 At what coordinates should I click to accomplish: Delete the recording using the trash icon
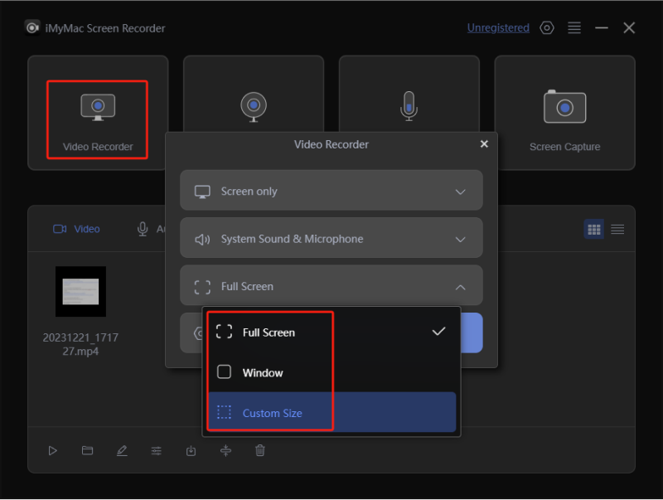pyautogui.click(x=260, y=450)
